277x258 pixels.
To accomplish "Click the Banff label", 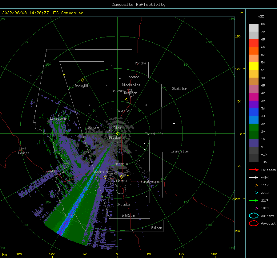I will pos(51,171).
